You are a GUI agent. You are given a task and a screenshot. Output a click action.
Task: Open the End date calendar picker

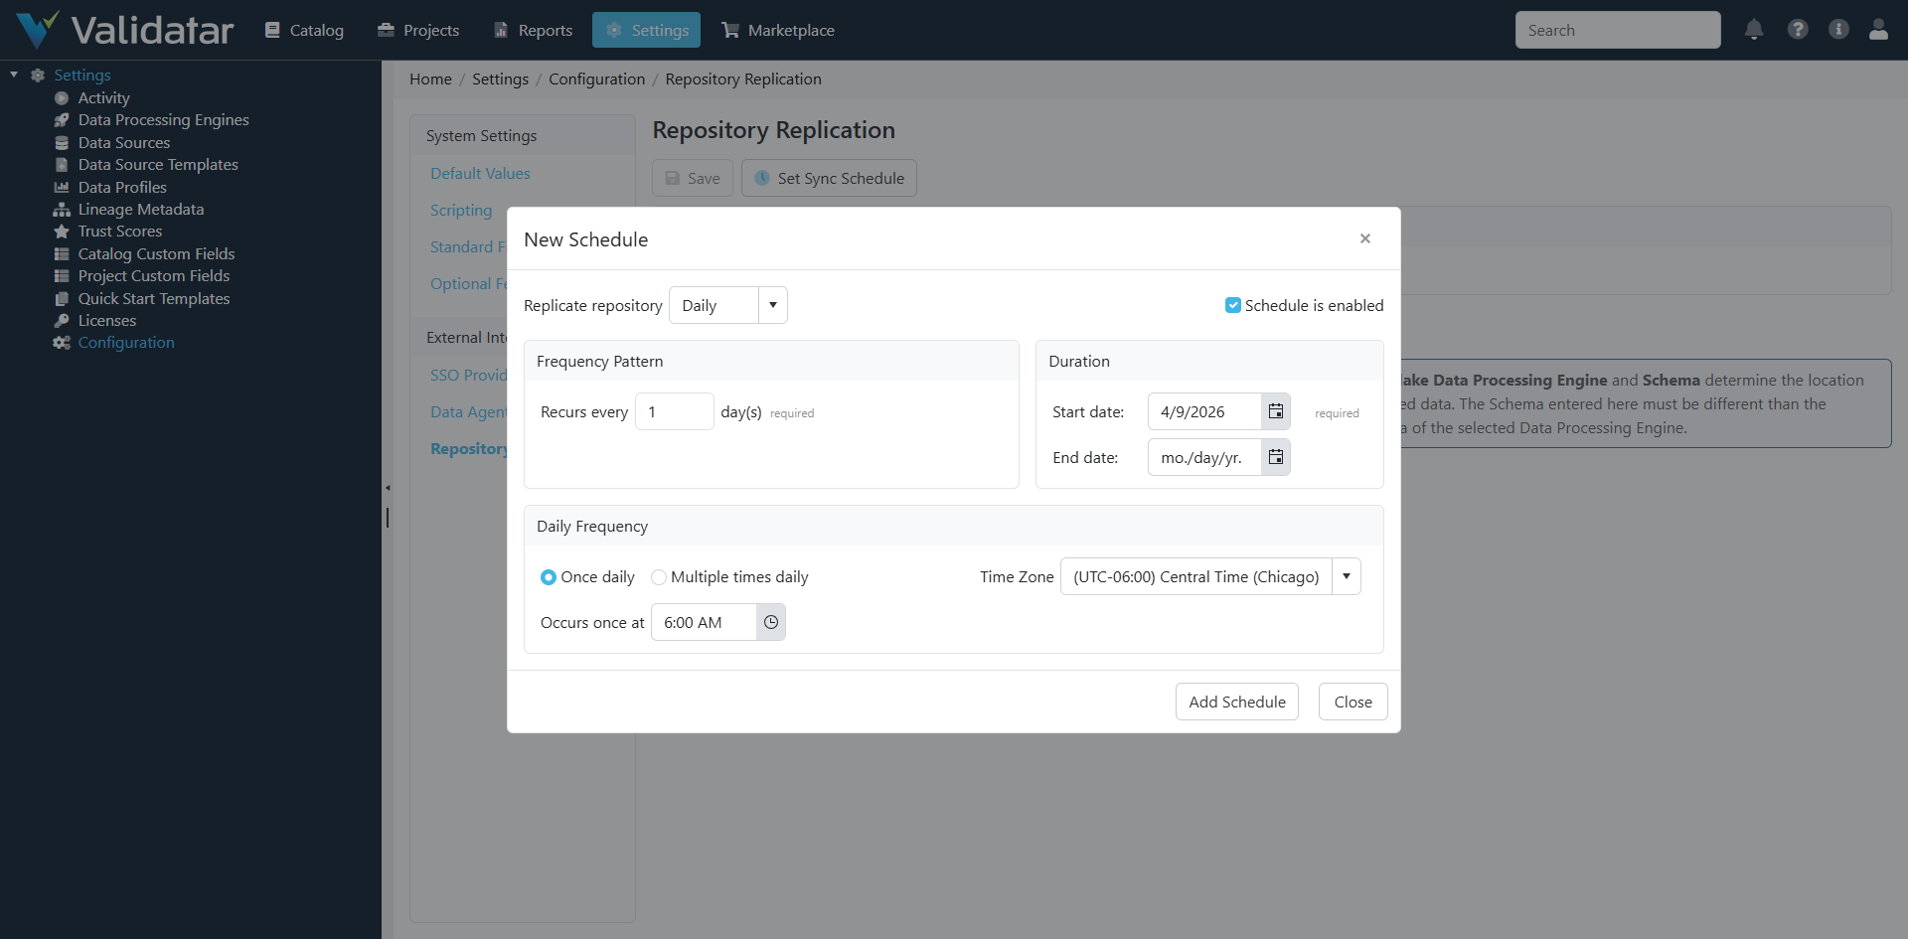tap(1275, 457)
